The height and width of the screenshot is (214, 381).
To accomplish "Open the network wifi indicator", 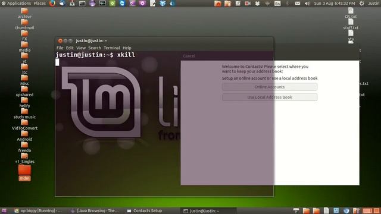I will coord(267,4).
